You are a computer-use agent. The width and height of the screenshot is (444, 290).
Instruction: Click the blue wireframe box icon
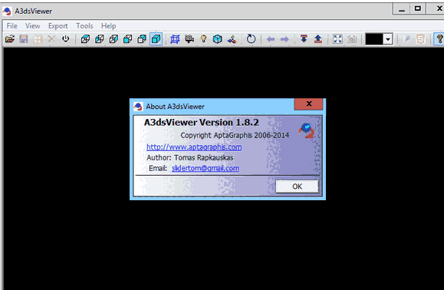click(x=175, y=39)
